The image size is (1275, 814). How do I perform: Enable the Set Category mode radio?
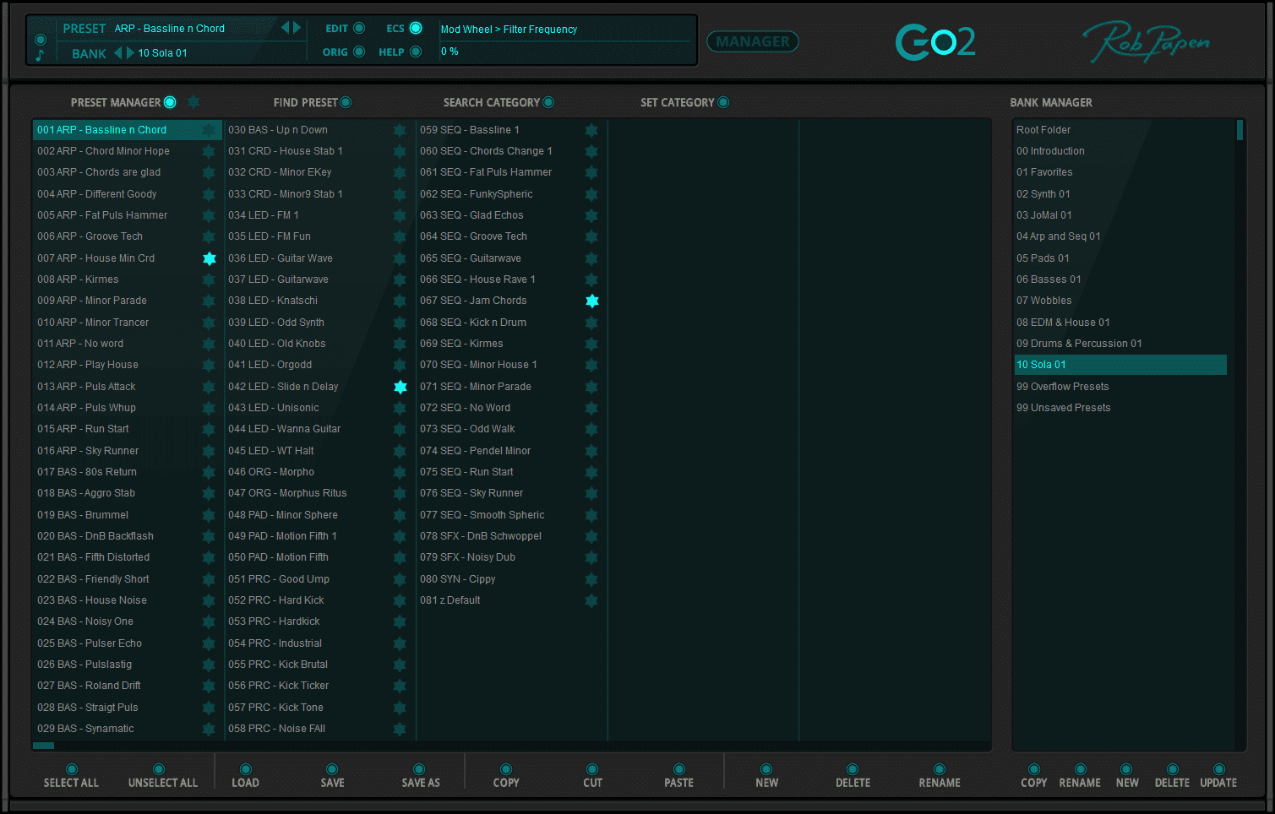tap(723, 102)
